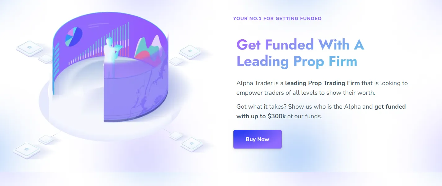Screen dimensions: 442x186
Task: Click the Buy Now button
Action: 257,139
